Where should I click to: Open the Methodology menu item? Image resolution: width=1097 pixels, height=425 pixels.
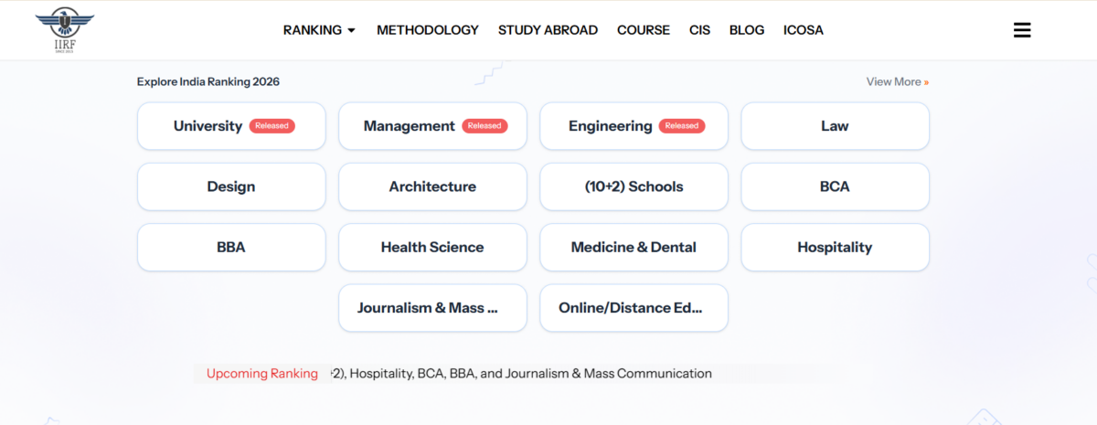point(428,30)
